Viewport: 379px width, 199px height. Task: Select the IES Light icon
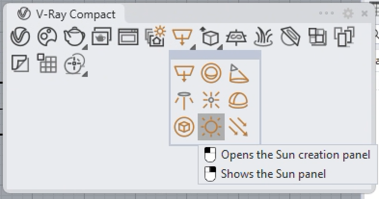[184, 100]
